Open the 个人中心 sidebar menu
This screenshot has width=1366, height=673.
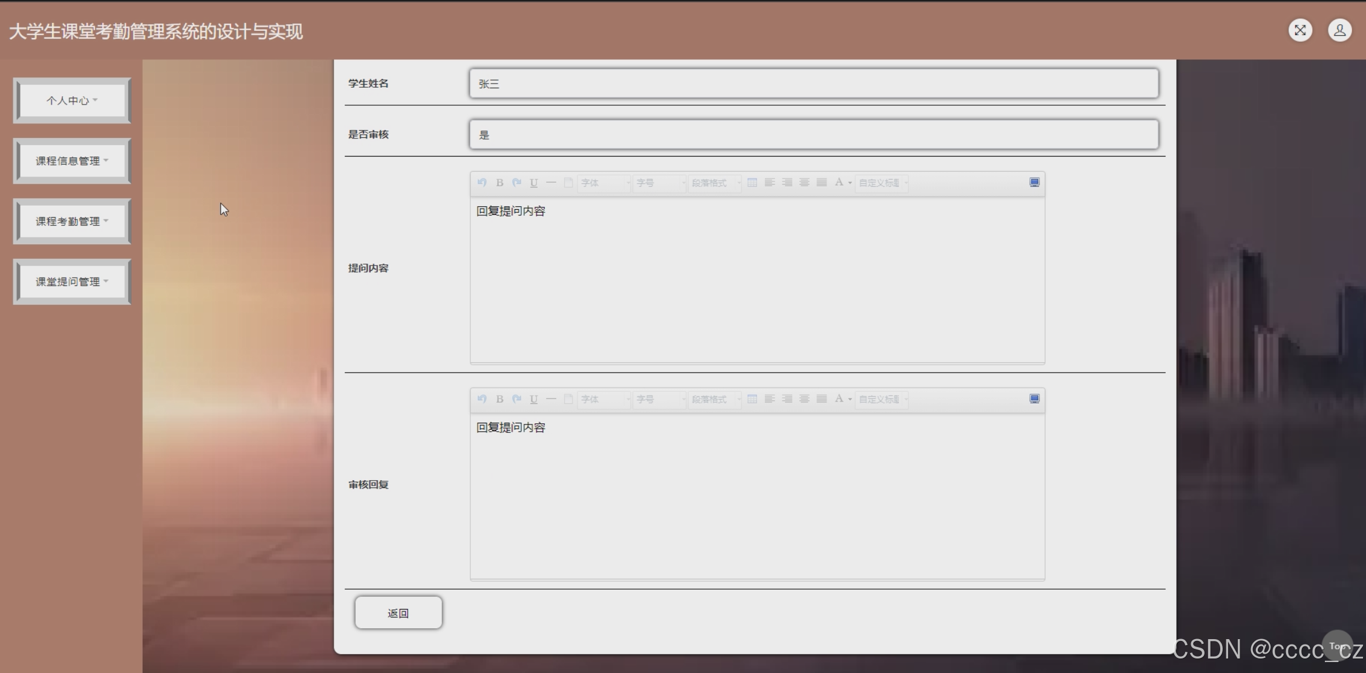(72, 100)
